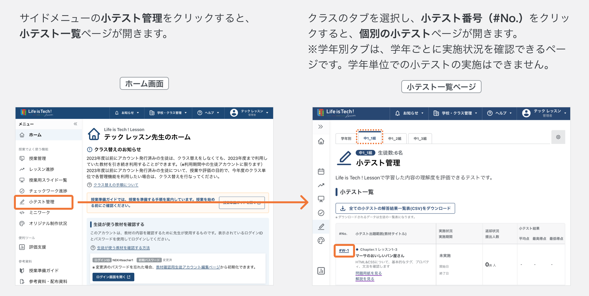Click the presentation slides icon in collapsed sidebar
Viewport: 589px width, 296px height.
[321, 199]
